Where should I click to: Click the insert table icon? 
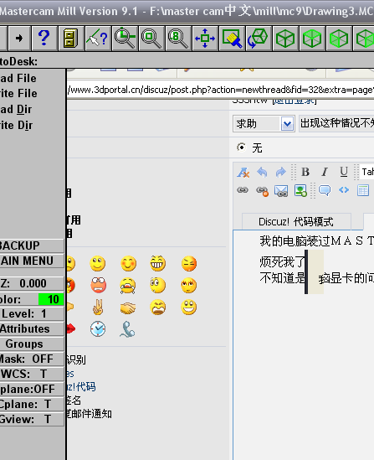(363, 190)
